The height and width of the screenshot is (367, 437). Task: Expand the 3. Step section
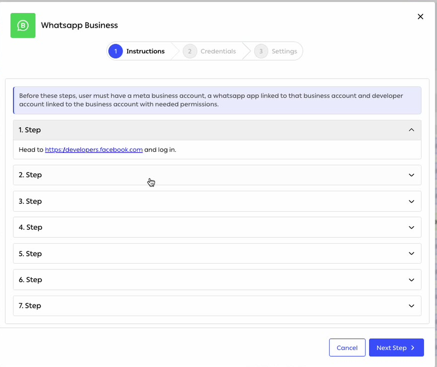click(217, 201)
